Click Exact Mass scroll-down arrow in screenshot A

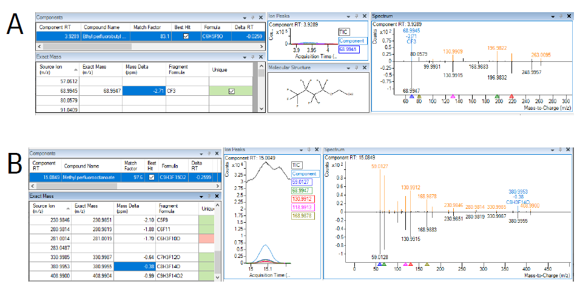(262, 109)
